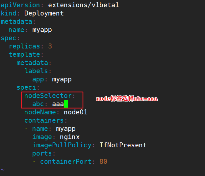This screenshot has height=176, width=205.
Task: Click the ports key
Action: 42,154
